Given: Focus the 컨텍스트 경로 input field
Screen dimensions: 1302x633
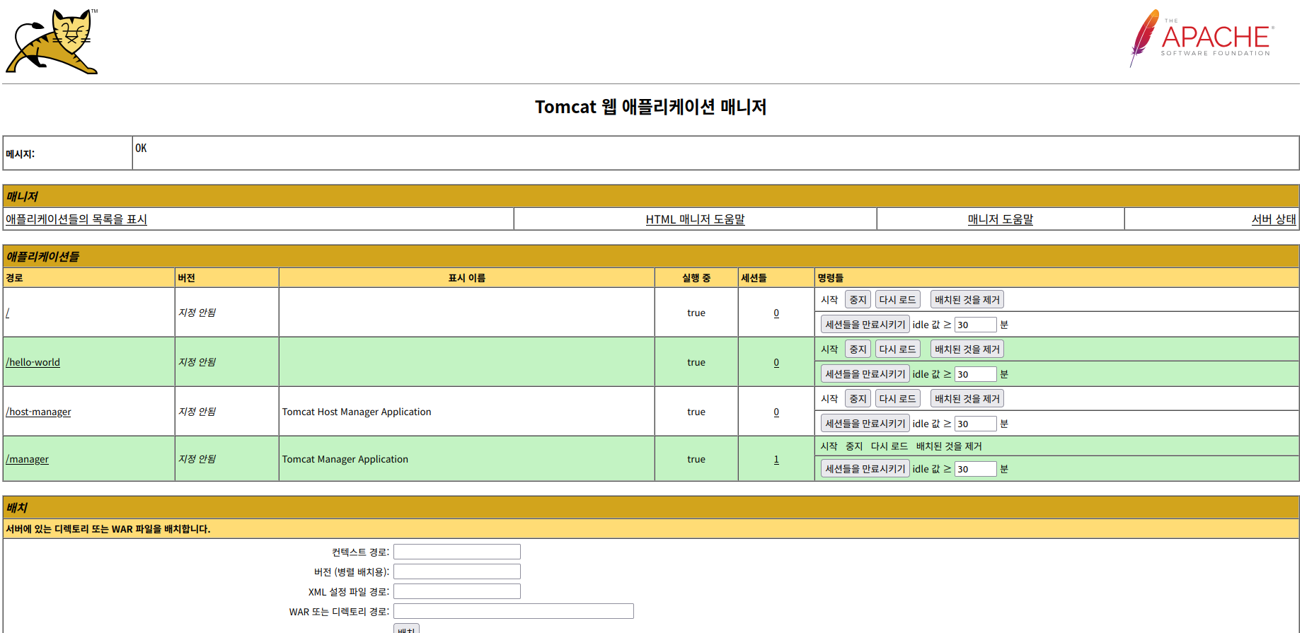Looking at the screenshot, I should click(x=457, y=552).
